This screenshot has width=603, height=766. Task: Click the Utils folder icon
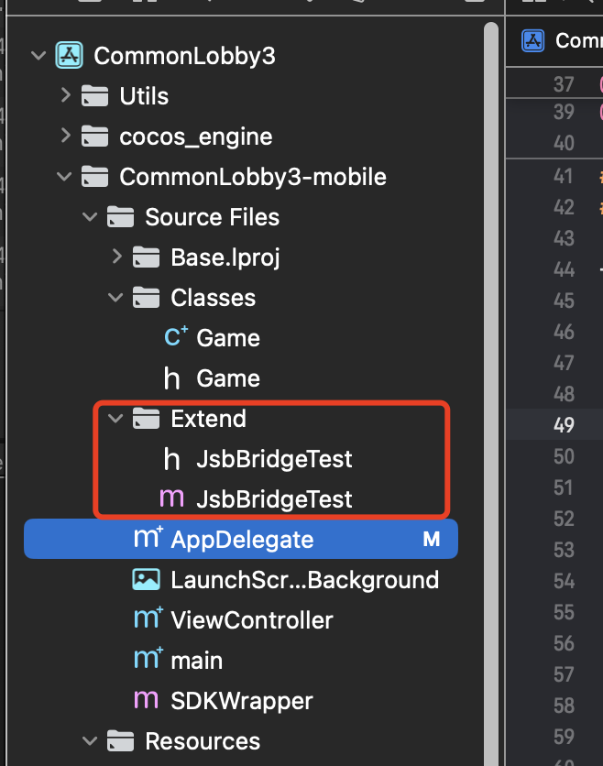pyautogui.click(x=95, y=96)
